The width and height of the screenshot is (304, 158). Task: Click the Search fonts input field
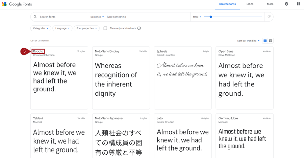click(62, 17)
